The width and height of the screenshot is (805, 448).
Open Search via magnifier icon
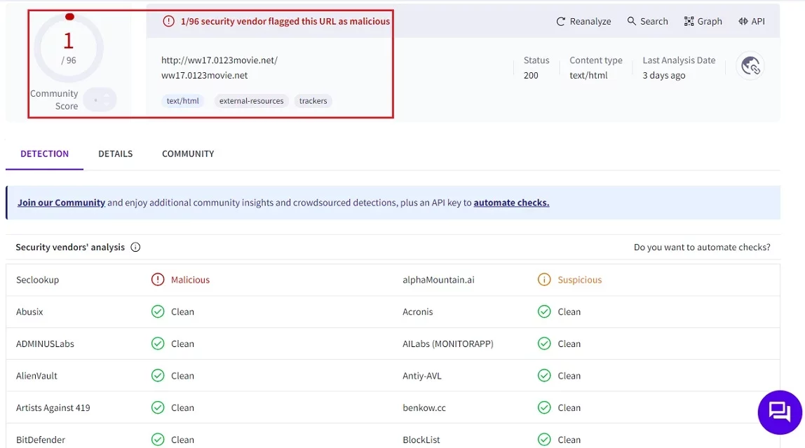(x=632, y=21)
